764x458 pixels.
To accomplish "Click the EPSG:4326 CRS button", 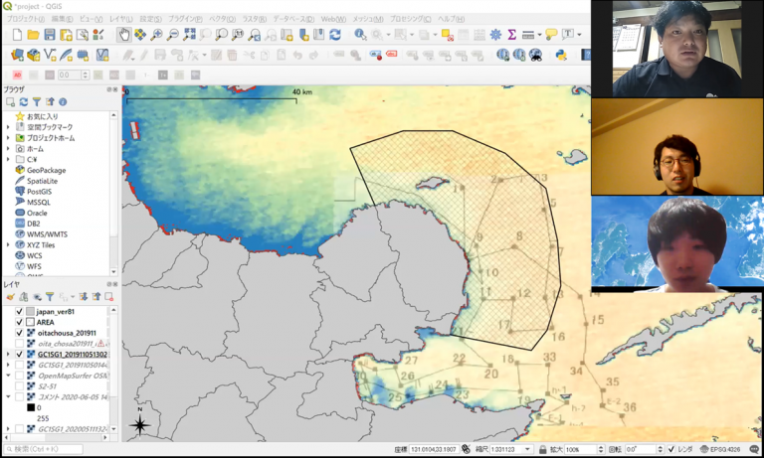I will point(720,449).
